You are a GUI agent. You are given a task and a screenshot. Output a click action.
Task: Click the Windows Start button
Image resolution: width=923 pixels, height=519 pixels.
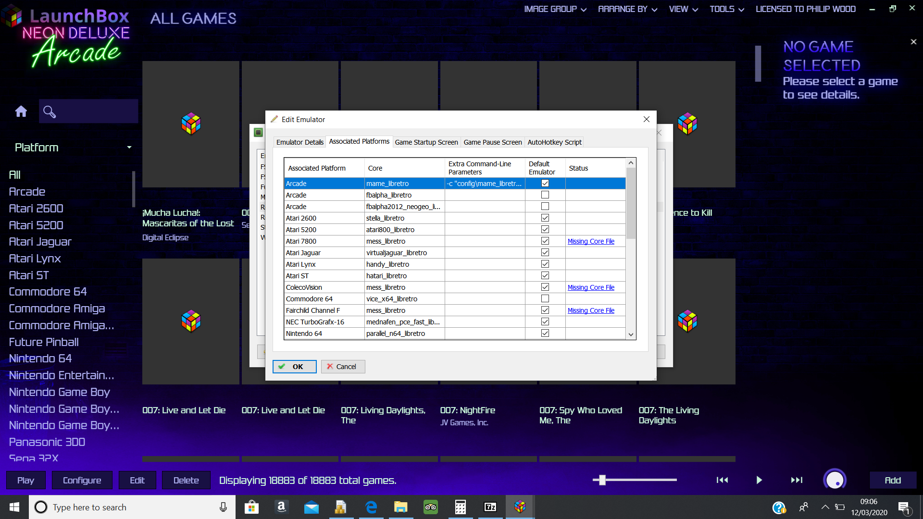[14, 507]
